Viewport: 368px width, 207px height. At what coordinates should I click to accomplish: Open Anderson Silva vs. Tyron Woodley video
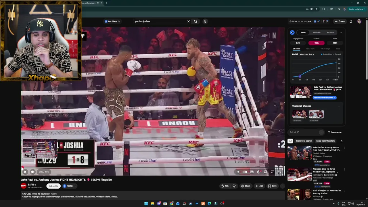300,175
